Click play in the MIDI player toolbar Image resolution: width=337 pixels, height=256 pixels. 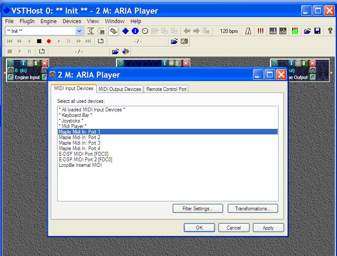59,41
